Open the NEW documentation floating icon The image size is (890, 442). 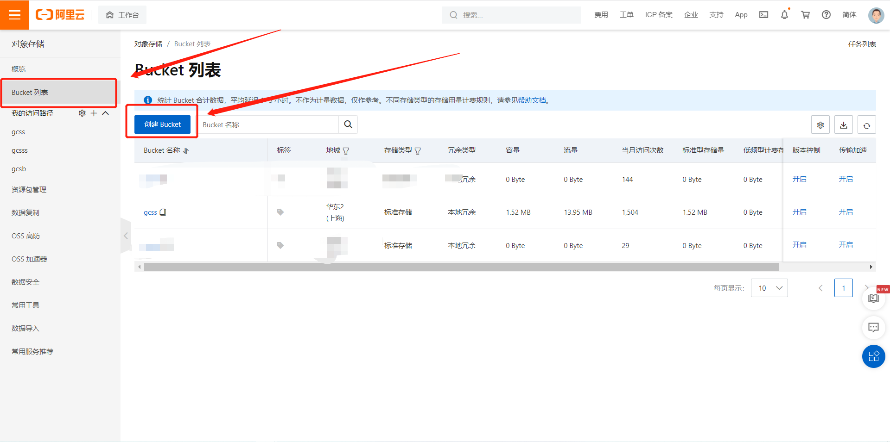[873, 299]
